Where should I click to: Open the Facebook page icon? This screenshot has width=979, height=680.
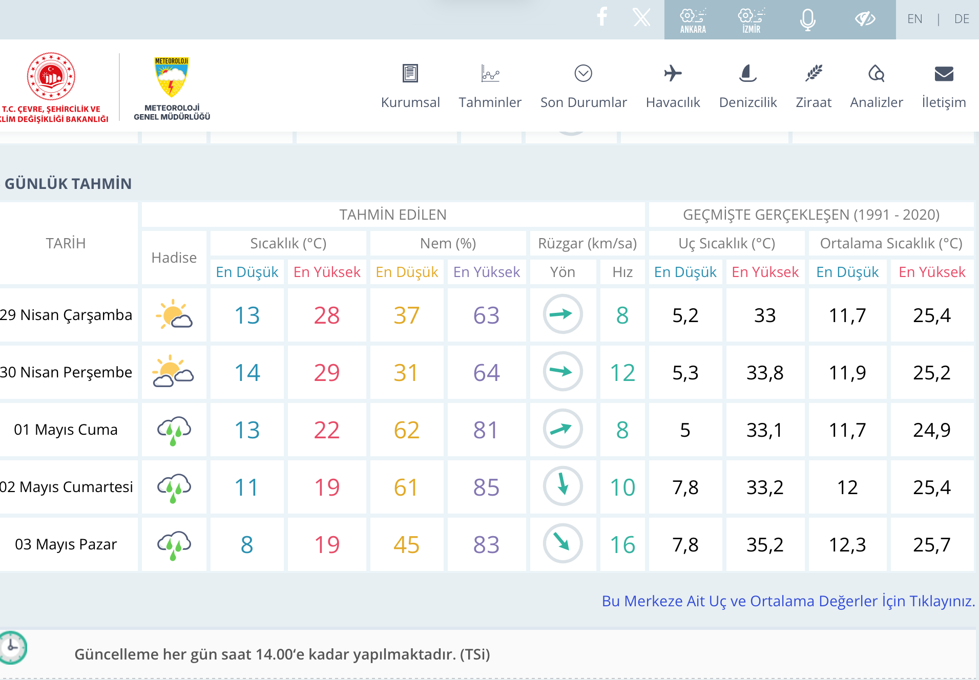602,17
